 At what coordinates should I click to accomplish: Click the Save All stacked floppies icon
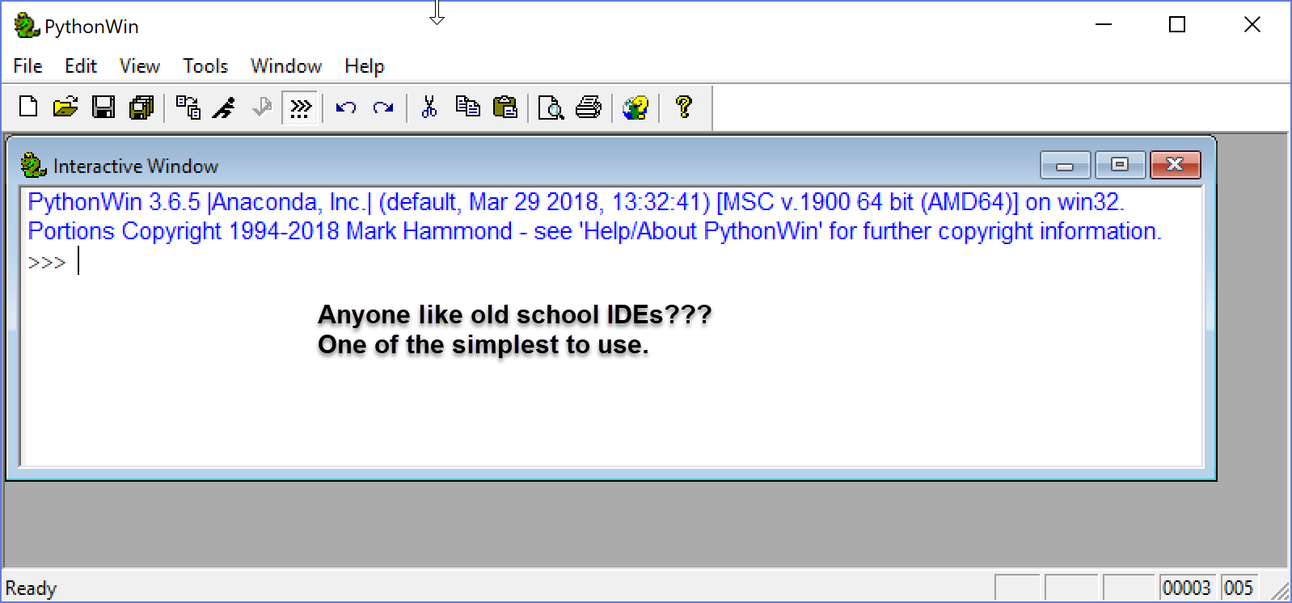click(x=141, y=107)
